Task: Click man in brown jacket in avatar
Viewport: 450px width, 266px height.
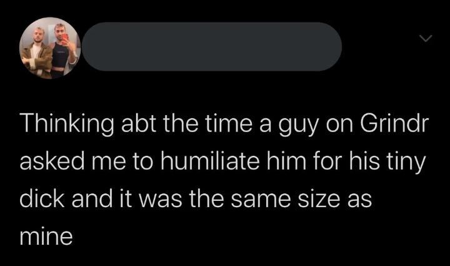Action: [37, 53]
